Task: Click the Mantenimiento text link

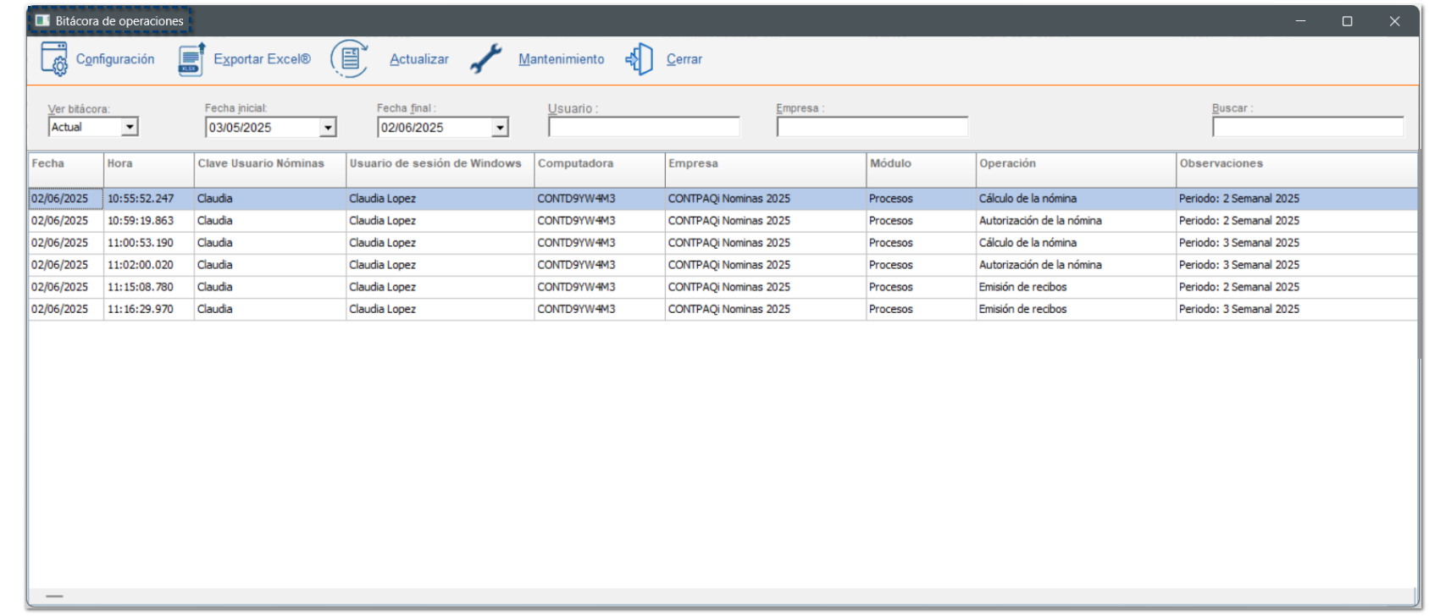Action: click(561, 59)
